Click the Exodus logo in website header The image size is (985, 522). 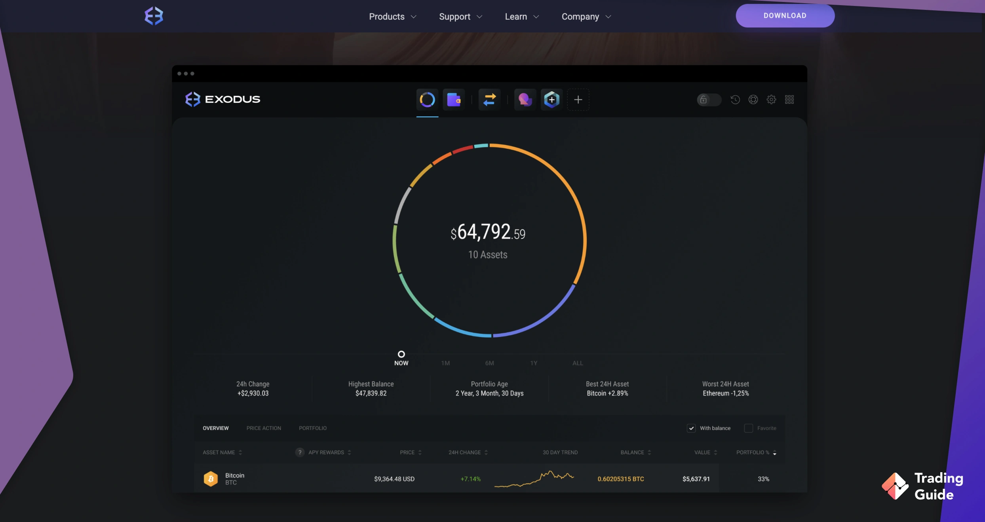tap(154, 16)
